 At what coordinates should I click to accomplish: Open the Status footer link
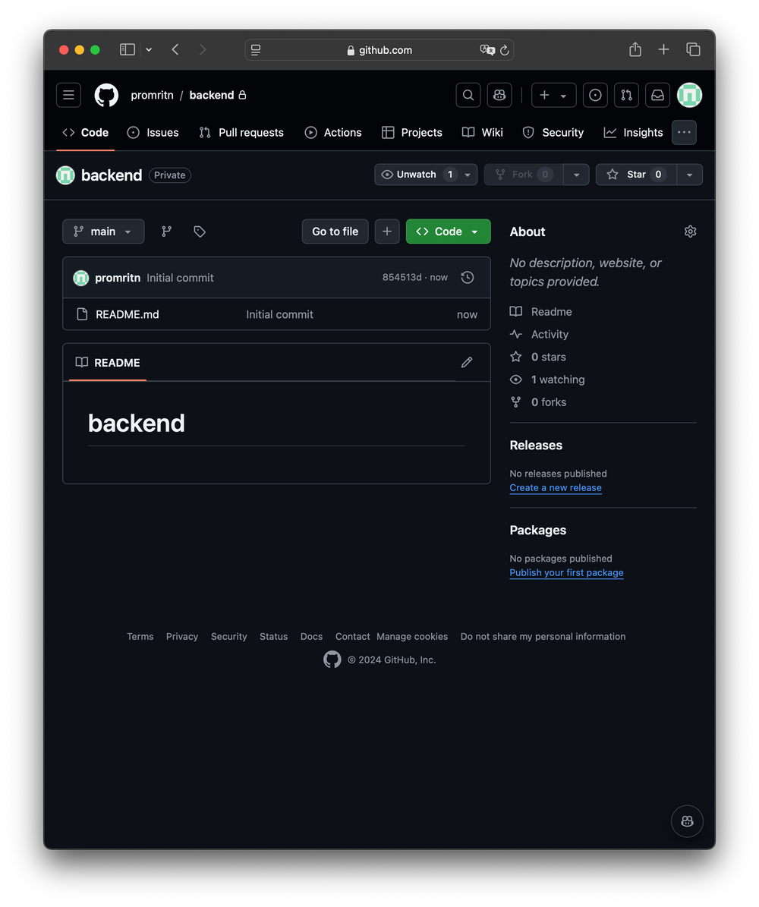pos(274,636)
